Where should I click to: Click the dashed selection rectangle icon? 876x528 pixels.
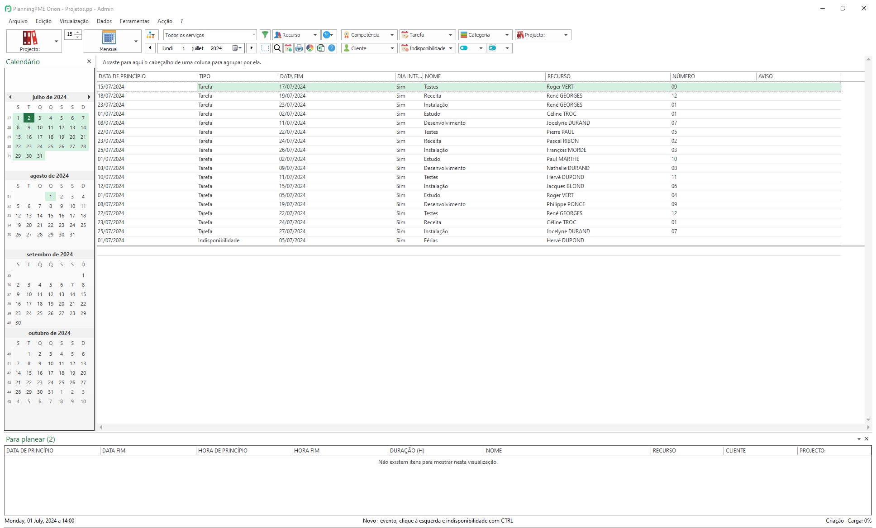pyautogui.click(x=266, y=48)
